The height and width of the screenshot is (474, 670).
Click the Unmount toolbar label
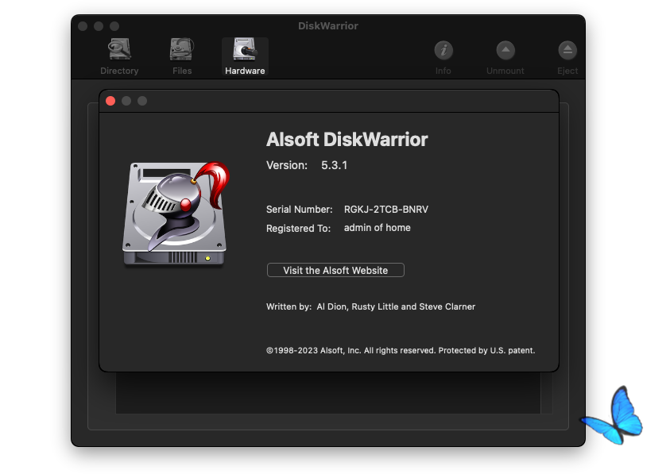pyautogui.click(x=505, y=71)
